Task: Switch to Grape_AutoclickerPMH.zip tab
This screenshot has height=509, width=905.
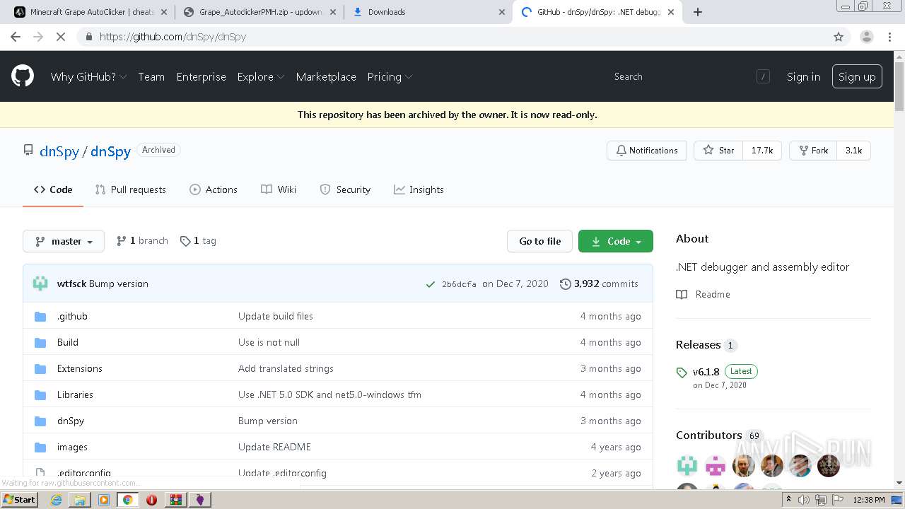Action: click(x=258, y=12)
